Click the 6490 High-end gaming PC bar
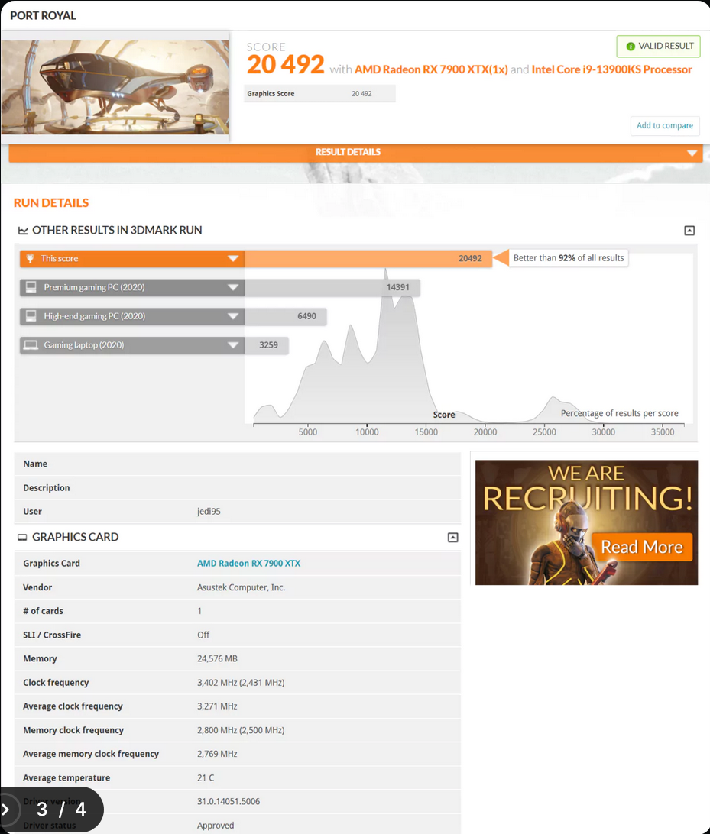710x834 pixels. tap(285, 316)
